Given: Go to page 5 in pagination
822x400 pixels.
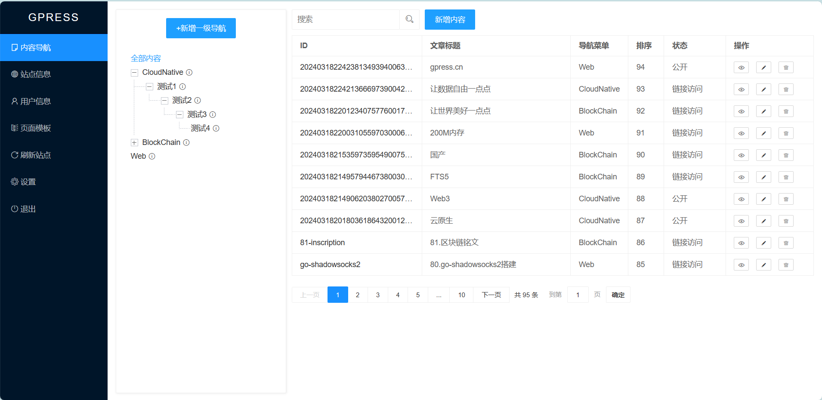Looking at the screenshot, I should pyautogui.click(x=417, y=295).
